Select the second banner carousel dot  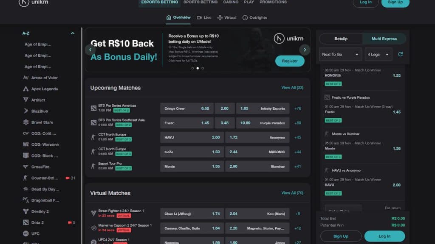(198, 68)
